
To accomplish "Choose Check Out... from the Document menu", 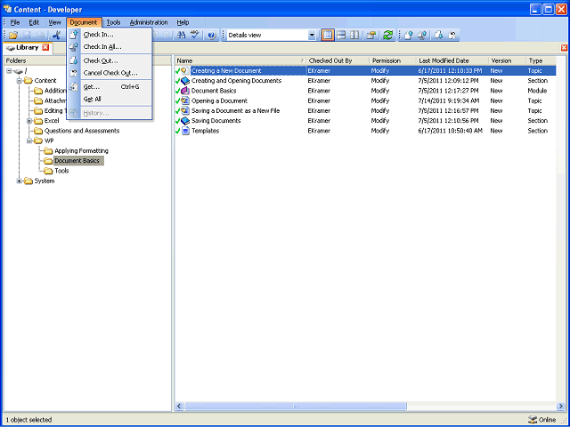I will pos(109,60).
